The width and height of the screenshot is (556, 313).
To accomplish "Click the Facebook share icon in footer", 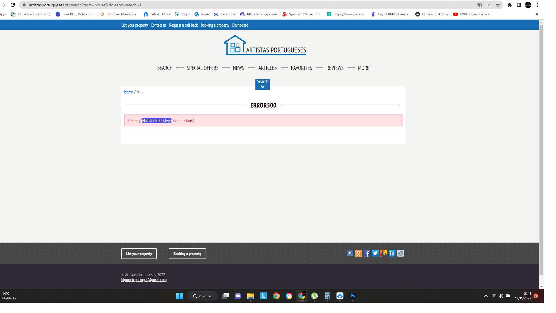I will (x=367, y=253).
